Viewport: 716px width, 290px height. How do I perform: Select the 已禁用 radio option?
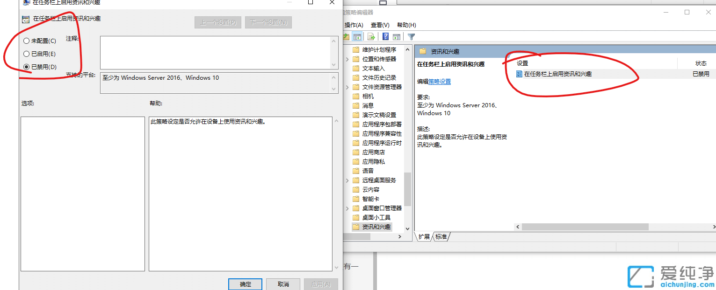pyautogui.click(x=27, y=67)
